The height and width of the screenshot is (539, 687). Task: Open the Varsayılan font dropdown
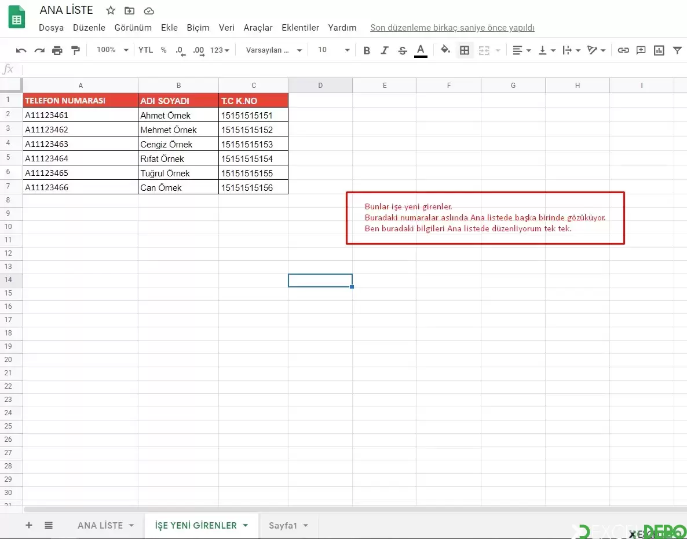274,50
